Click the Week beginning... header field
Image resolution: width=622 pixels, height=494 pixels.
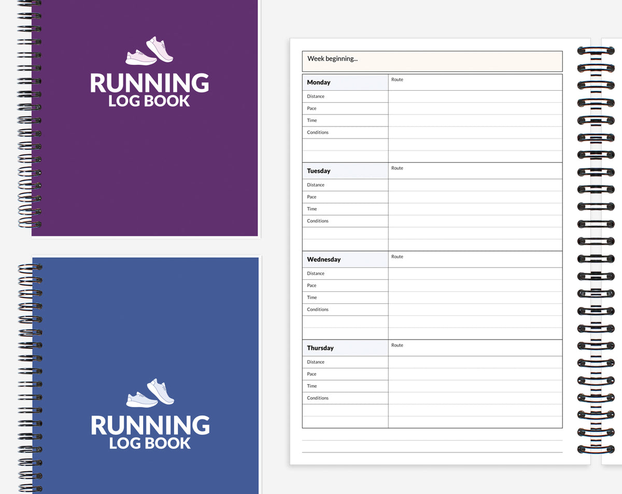432,59
